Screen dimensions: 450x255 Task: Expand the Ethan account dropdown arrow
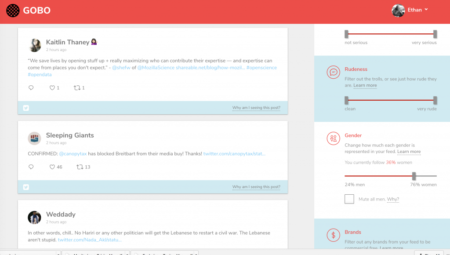pyautogui.click(x=426, y=10)
